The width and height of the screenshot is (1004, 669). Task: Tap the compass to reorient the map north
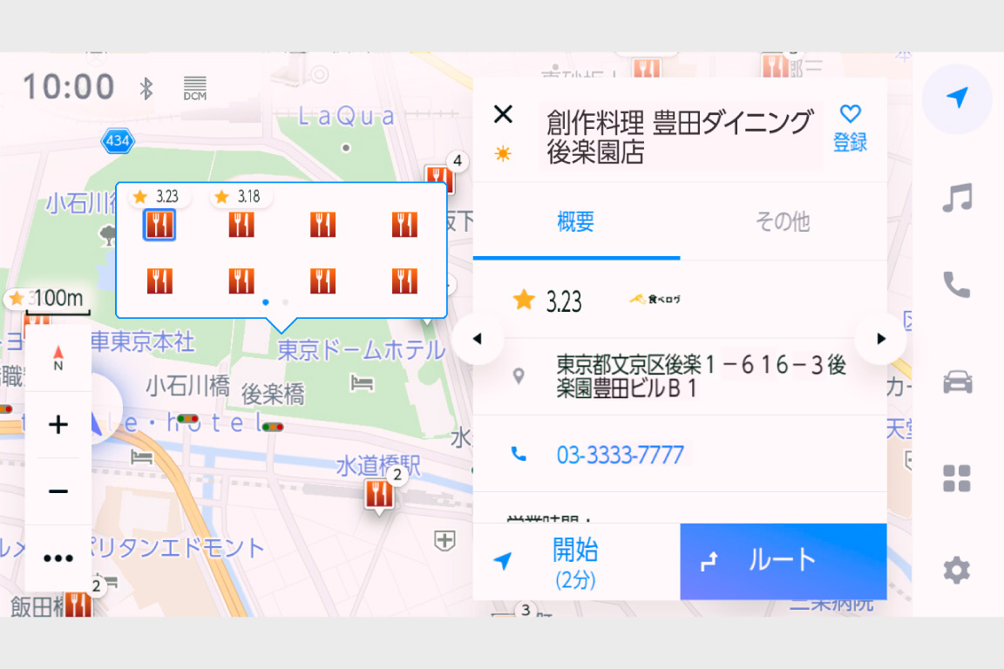(58, 358)
